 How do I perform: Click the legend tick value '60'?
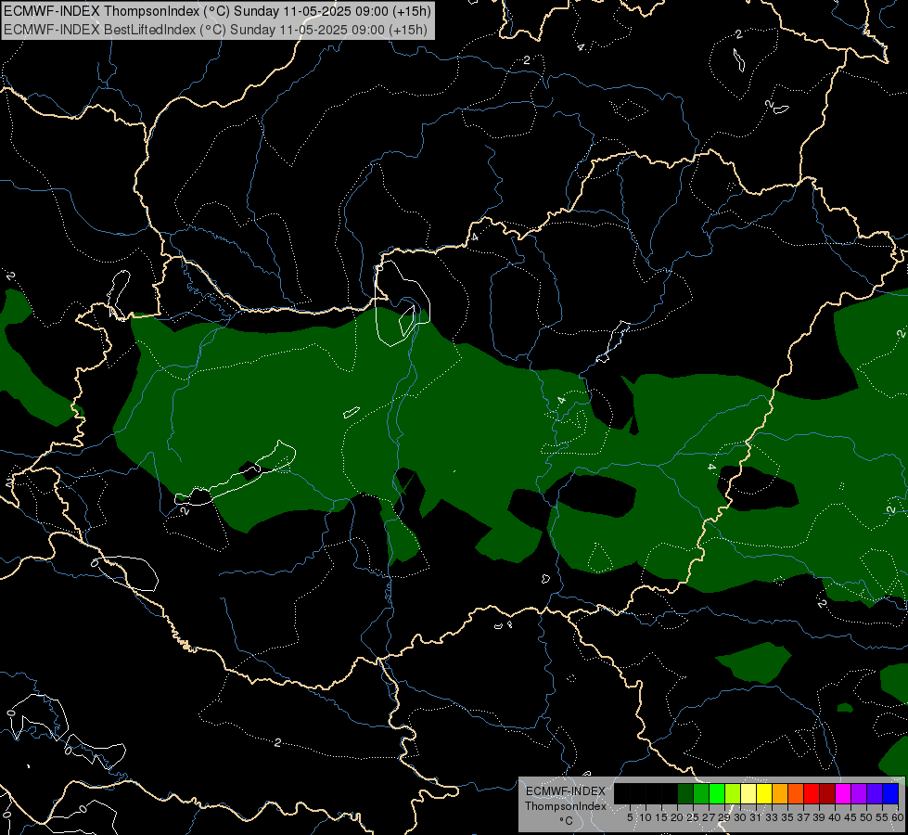[x=898, y=817]
